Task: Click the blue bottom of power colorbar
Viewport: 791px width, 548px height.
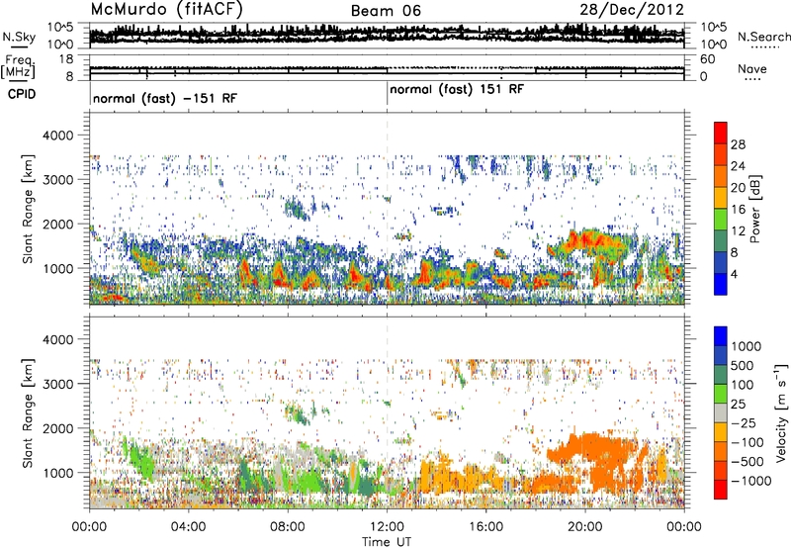Action: coord(721,284)
